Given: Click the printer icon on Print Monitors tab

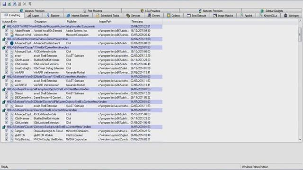Looking at the screenshot, I should pyautogui.click(x=85, y=11).
